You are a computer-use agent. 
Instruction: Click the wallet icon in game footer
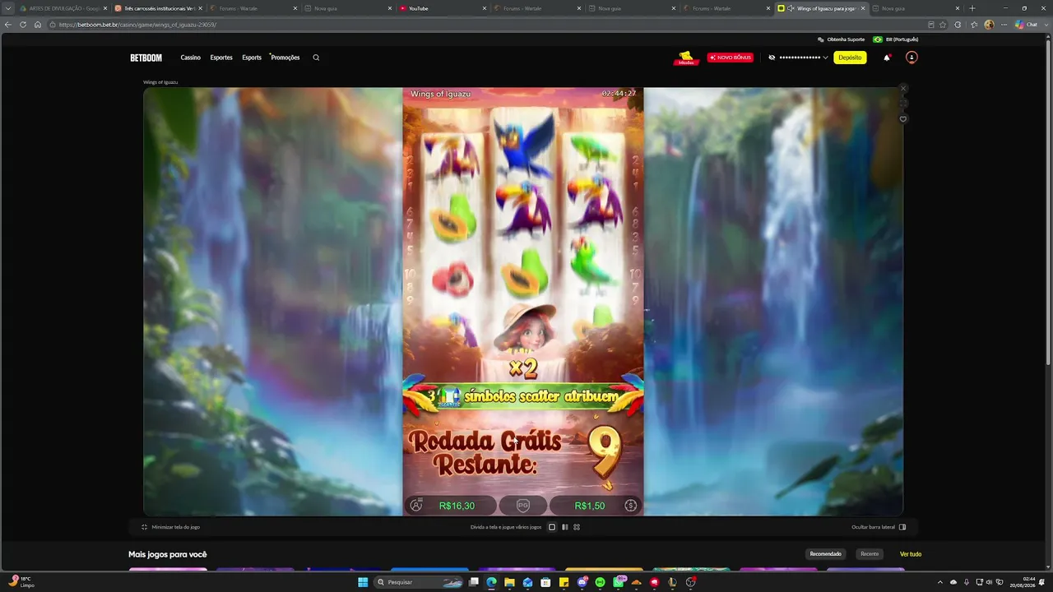tap(416, 506)
